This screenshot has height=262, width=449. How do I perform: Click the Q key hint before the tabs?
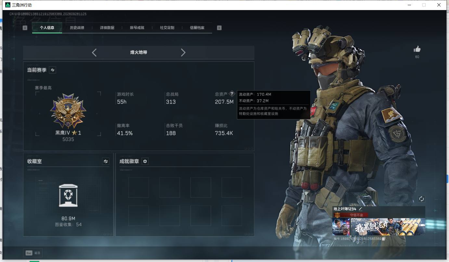pos(25,28)
